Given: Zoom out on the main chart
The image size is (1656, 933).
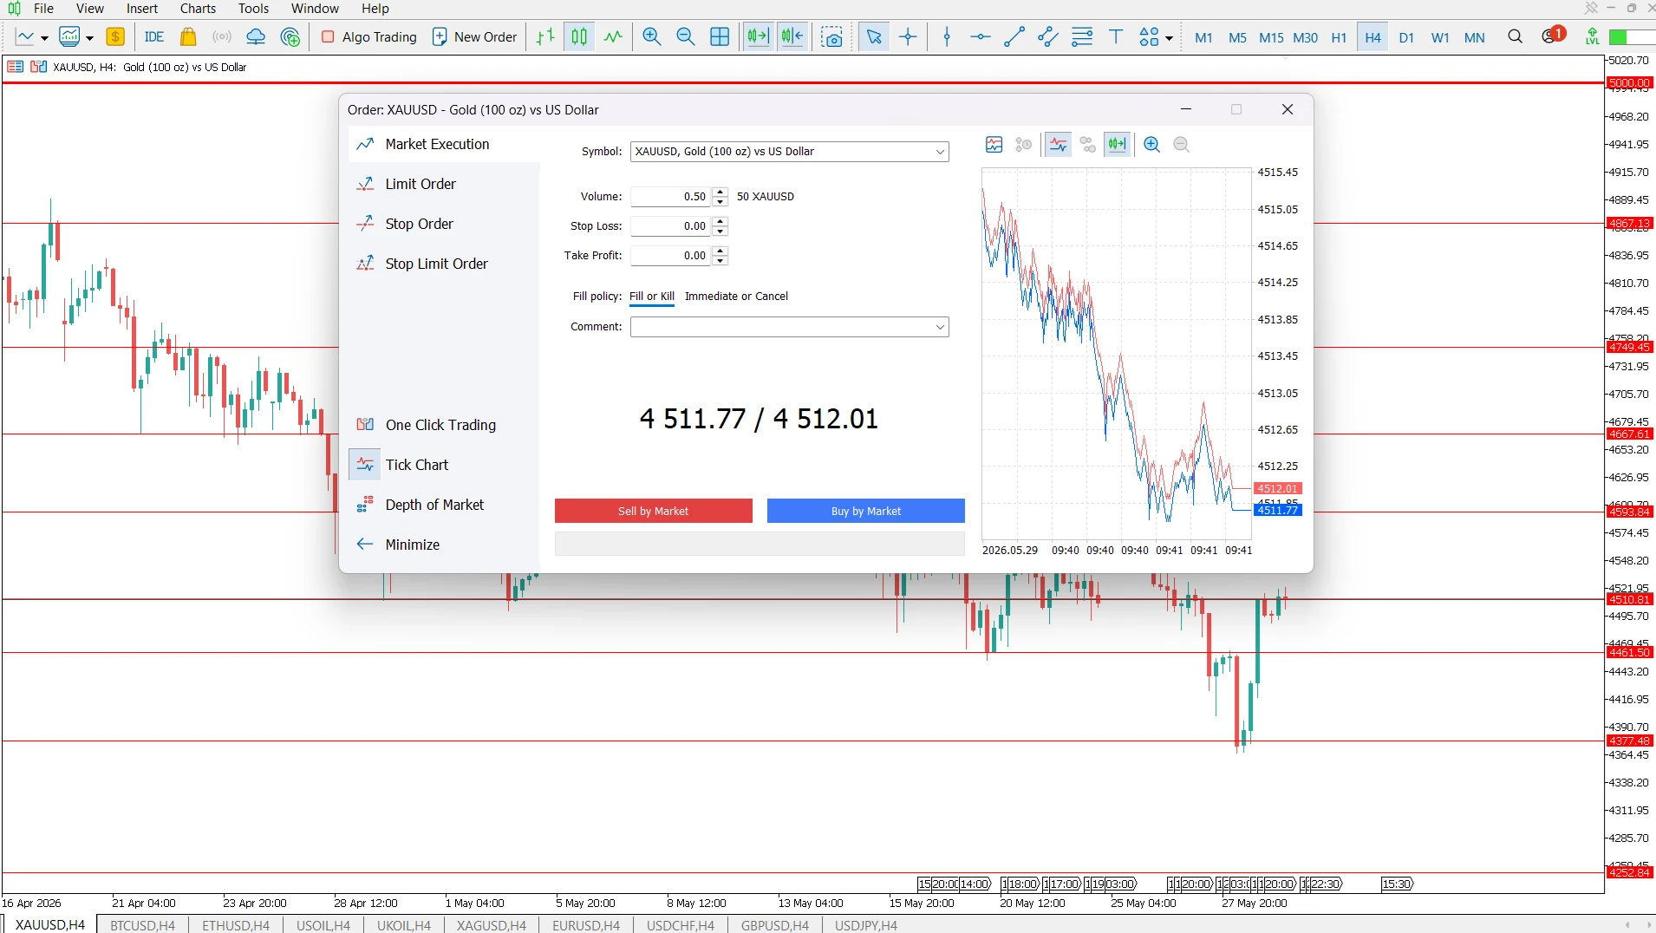Looking at the screenshot, I should [686, 37].
